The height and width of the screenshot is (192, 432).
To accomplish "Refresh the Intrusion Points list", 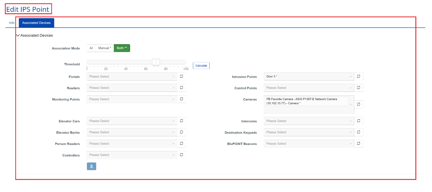I will pyautogui.click(x=359, y=77).
